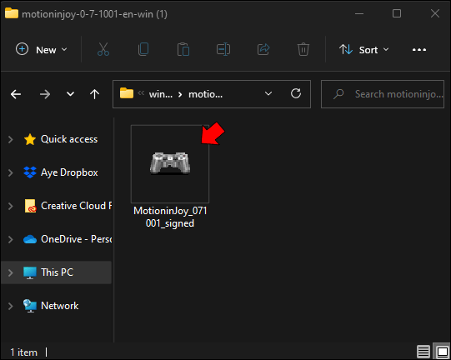The width and height of the screenshot is (451, 360).
Task: Close the File Explorer window
Action: click(435, 13)
